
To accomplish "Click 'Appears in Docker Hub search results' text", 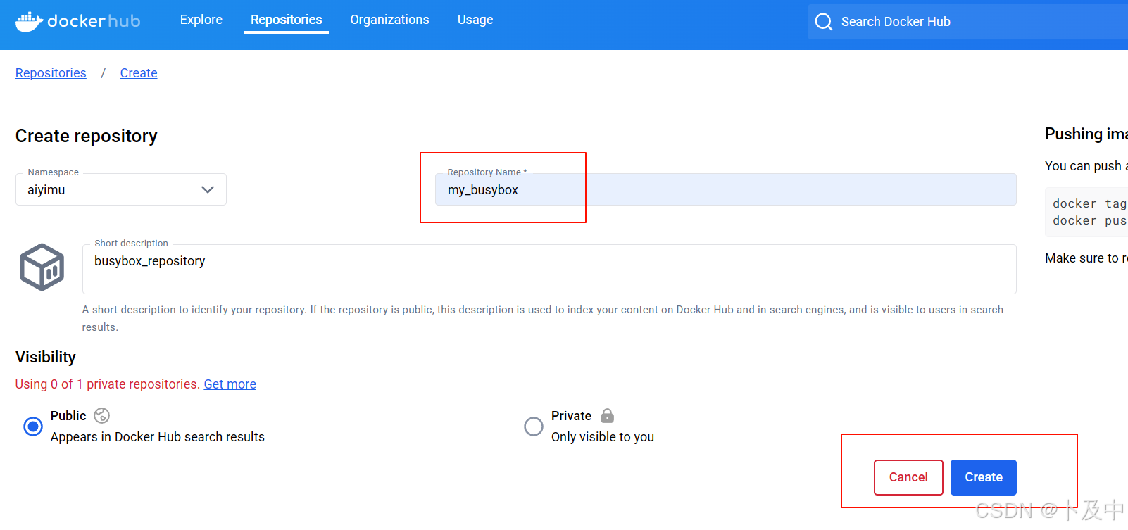I will point(158,437).
